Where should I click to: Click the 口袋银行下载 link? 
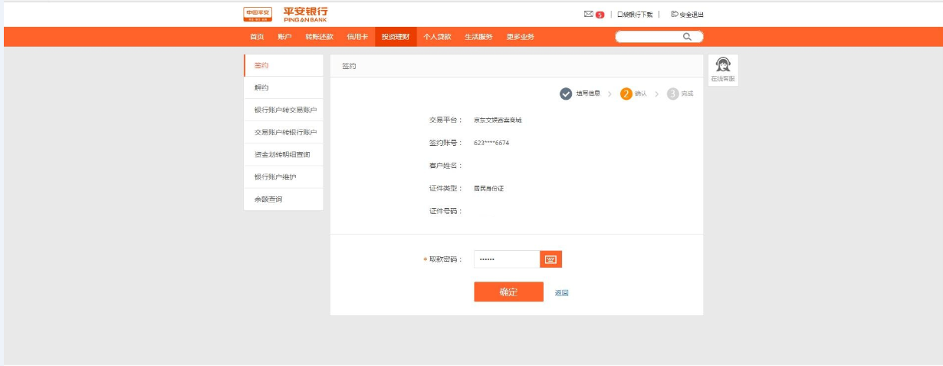[x=635, y=14]
